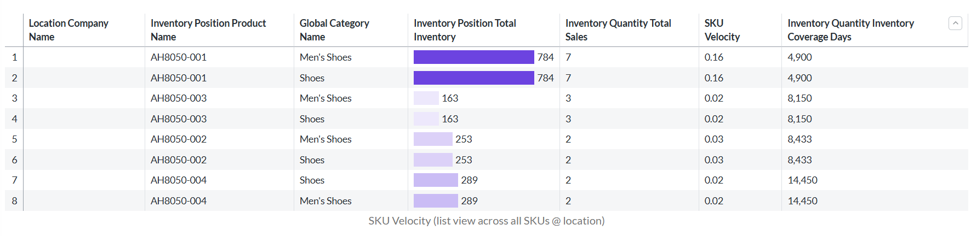Click Men's Shoes category in row 5
Screen dimensions: 971x236
point(325,139)
